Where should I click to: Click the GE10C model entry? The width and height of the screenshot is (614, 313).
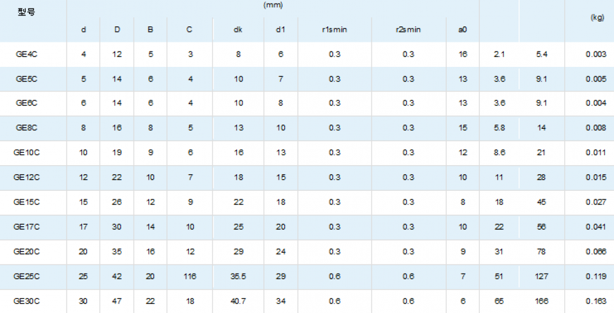27,152
